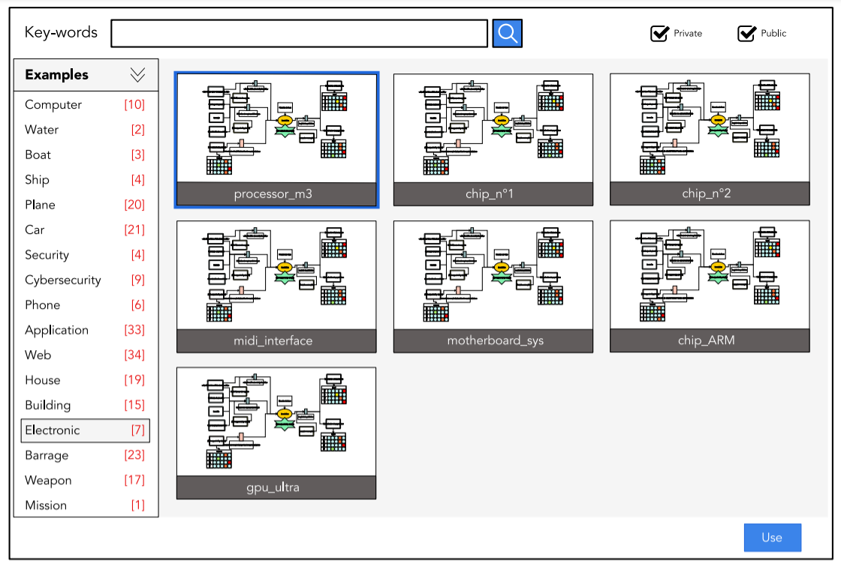Show the Building examples
Image resolution: width=841 pixels, height=566 pixels.
(x=86, y=405)
